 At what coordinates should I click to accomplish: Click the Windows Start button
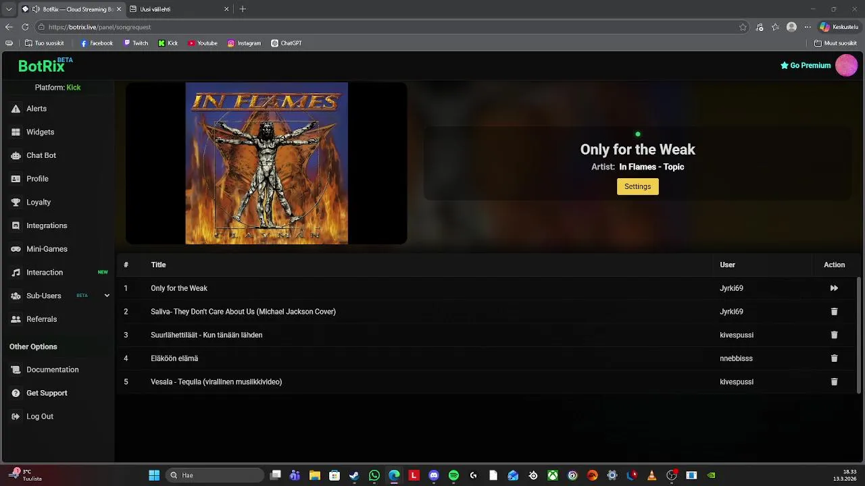point(154,475)
